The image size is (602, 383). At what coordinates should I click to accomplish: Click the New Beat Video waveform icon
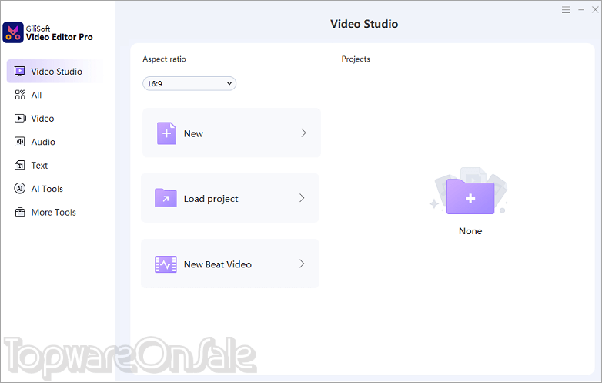(x=166, y=264)
